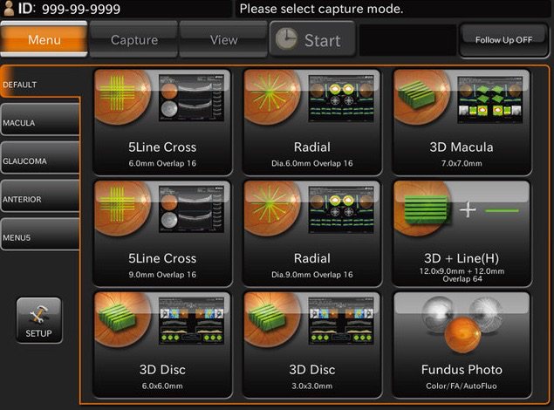The width and height of the screenshot is (554, 410).
Task: Choose the 3D Disc 6.0x6.0mm scan
Action: tap(162, 345)
